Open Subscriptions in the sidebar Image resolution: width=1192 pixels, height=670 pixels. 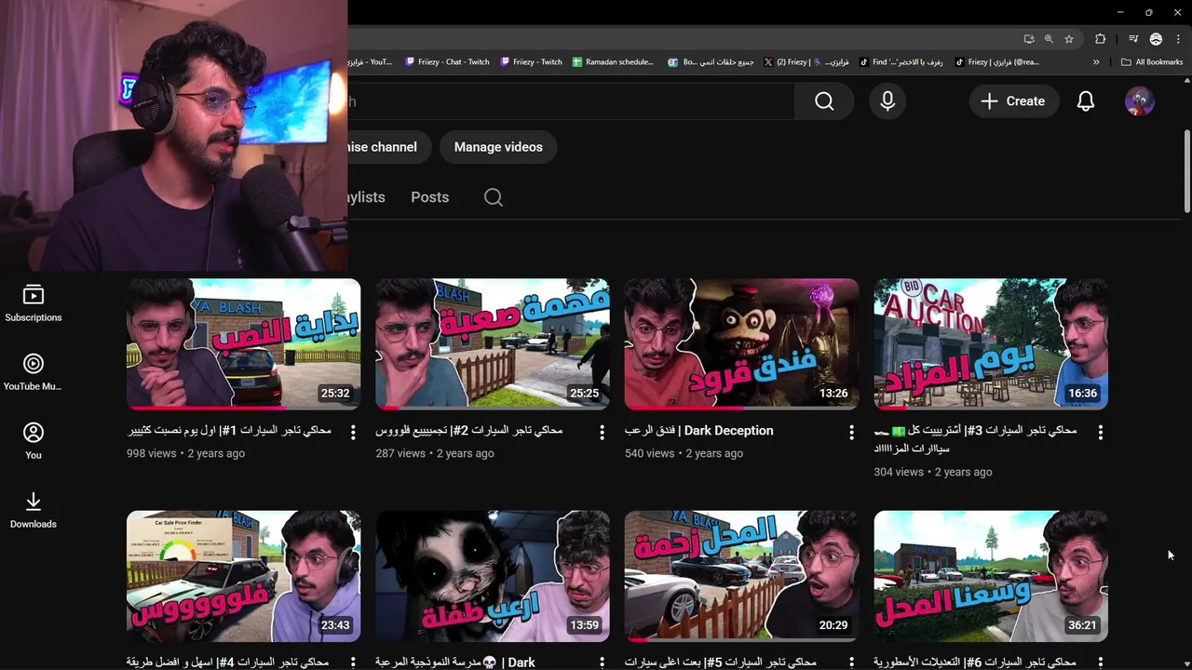(x=34, y=304)
